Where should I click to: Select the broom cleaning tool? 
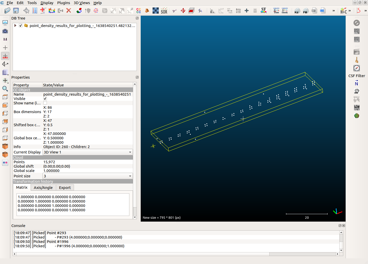pyautogui.click(x=357, y=59)
